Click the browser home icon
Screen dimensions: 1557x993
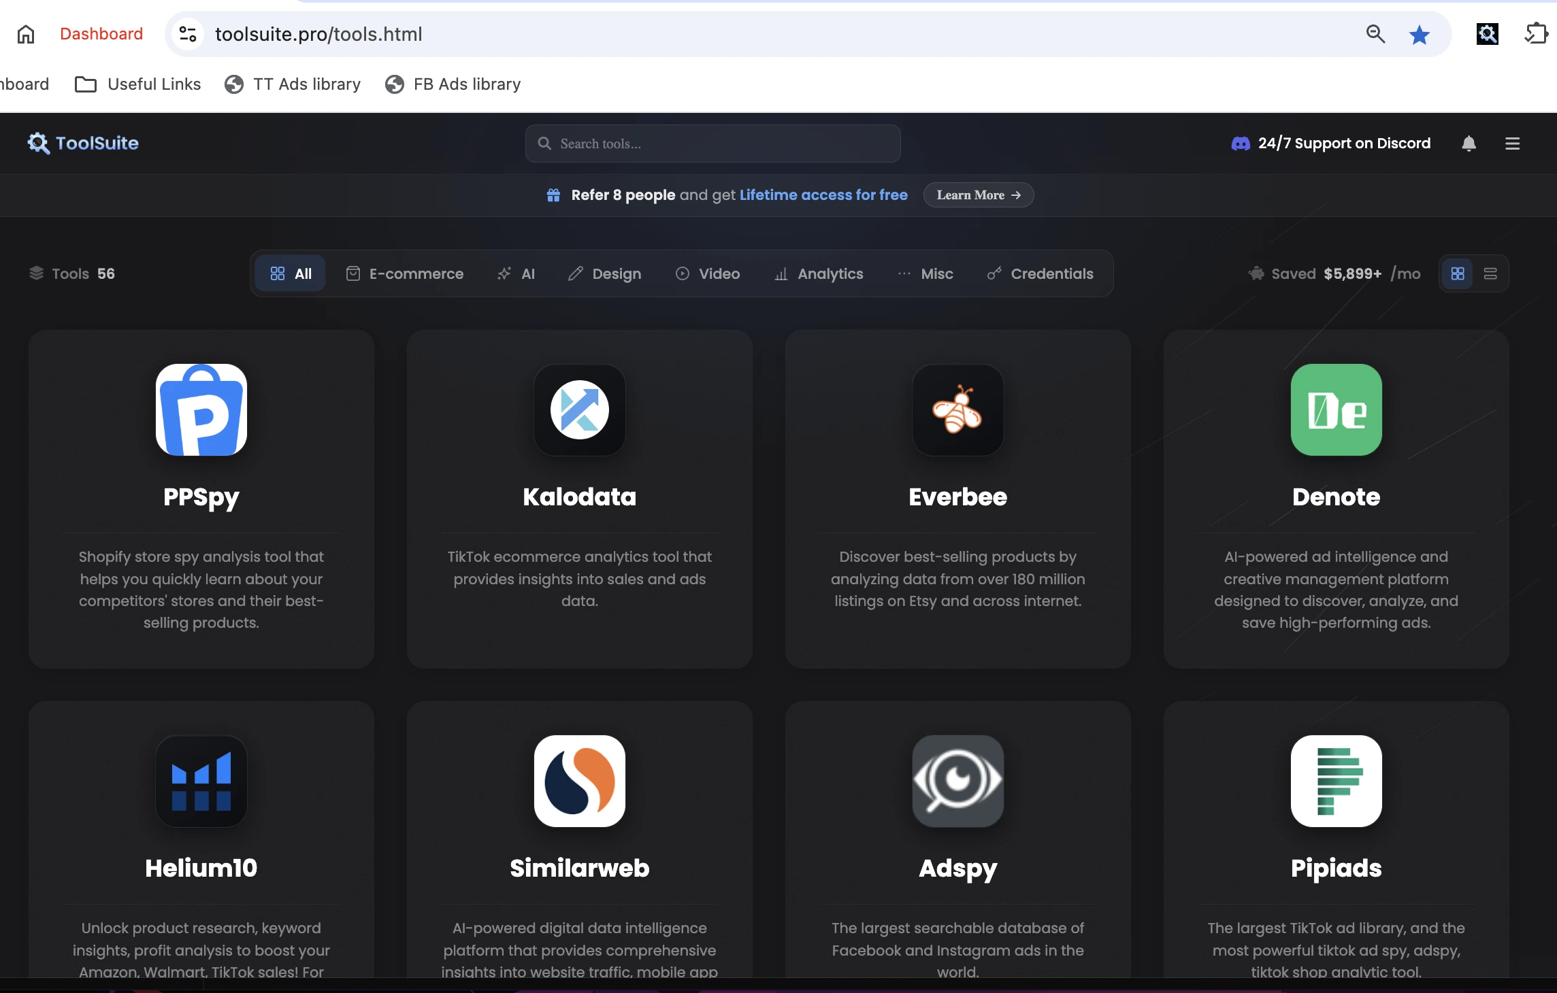26,34
